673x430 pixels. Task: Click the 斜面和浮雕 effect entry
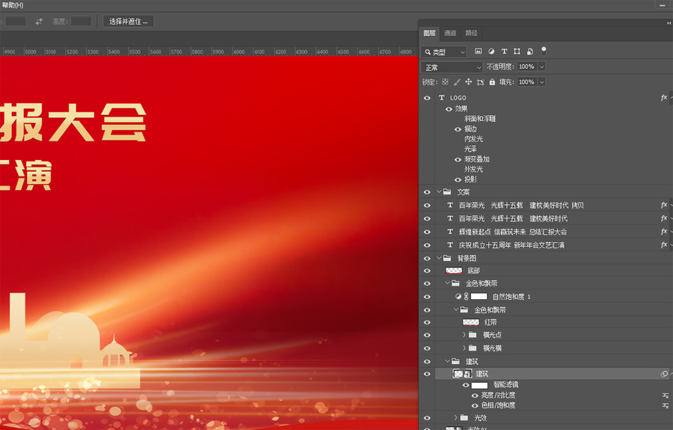[480, 119]
